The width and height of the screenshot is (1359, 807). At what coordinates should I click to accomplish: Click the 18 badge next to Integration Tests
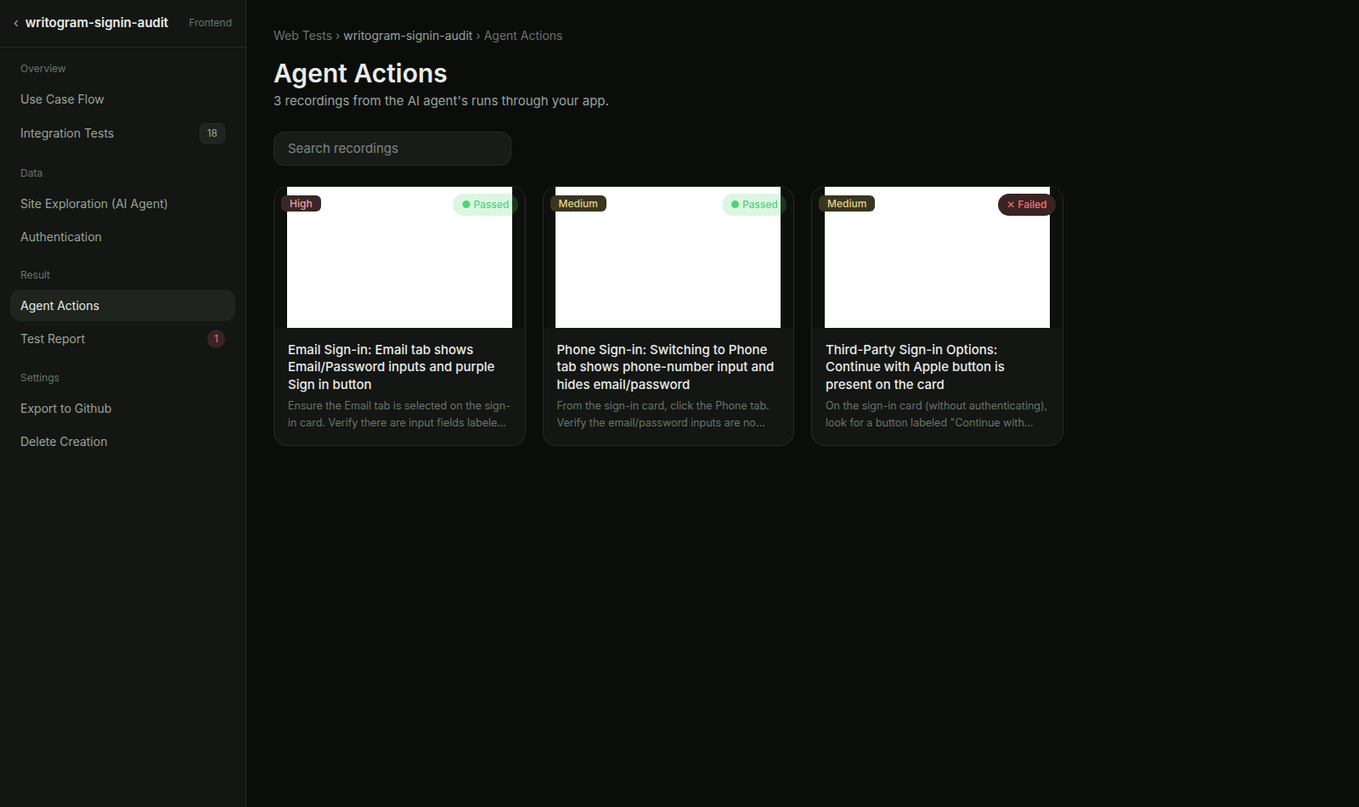pyautogui.click(x=212, y=133)
